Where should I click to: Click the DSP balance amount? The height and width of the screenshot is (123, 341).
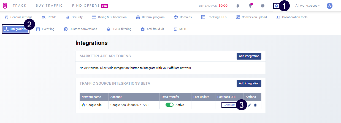coord(223,6)
